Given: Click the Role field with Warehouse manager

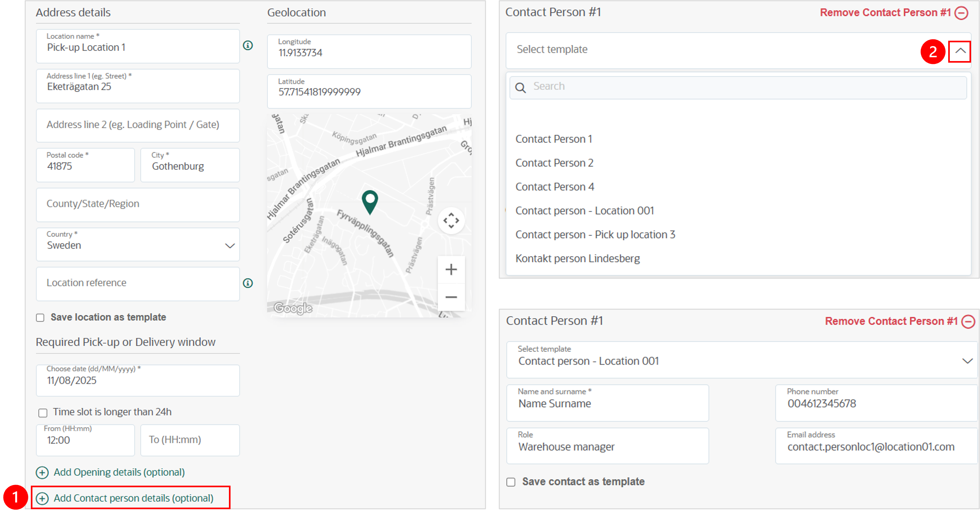Looking at the screenshot, I should tap(608, 446).
